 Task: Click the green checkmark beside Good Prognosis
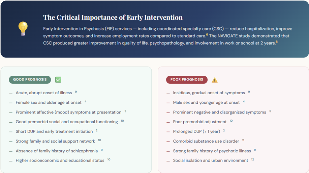pyautogui.click(x=58, y=80)
